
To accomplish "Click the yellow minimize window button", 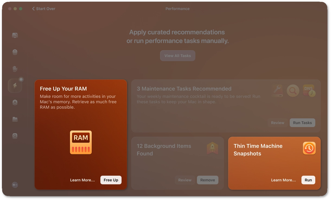I will pos(15,9).
